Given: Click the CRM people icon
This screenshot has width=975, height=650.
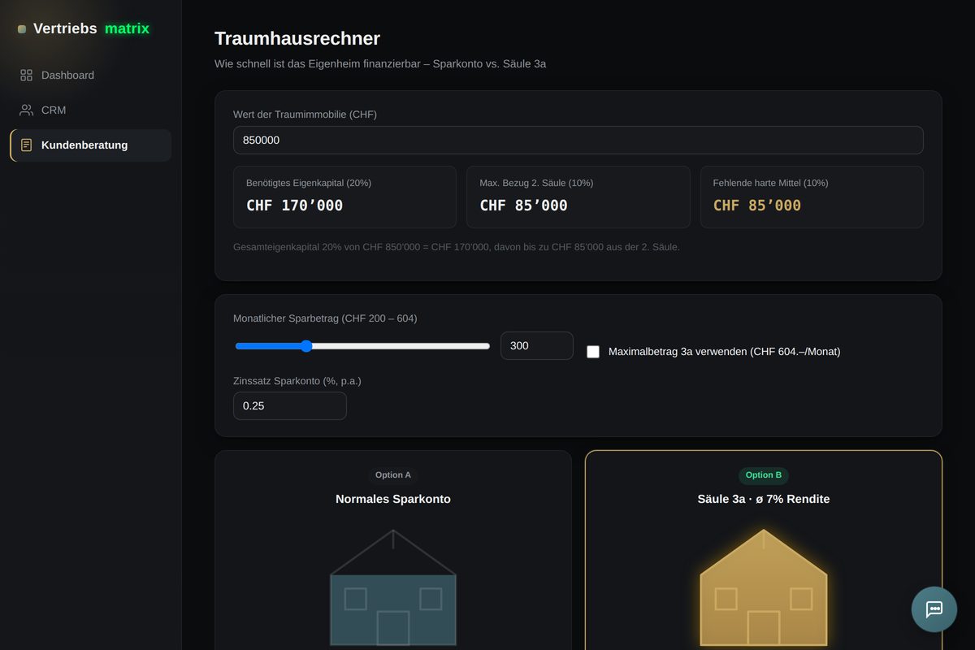Looking at the screenshot, I should (26, 110).
